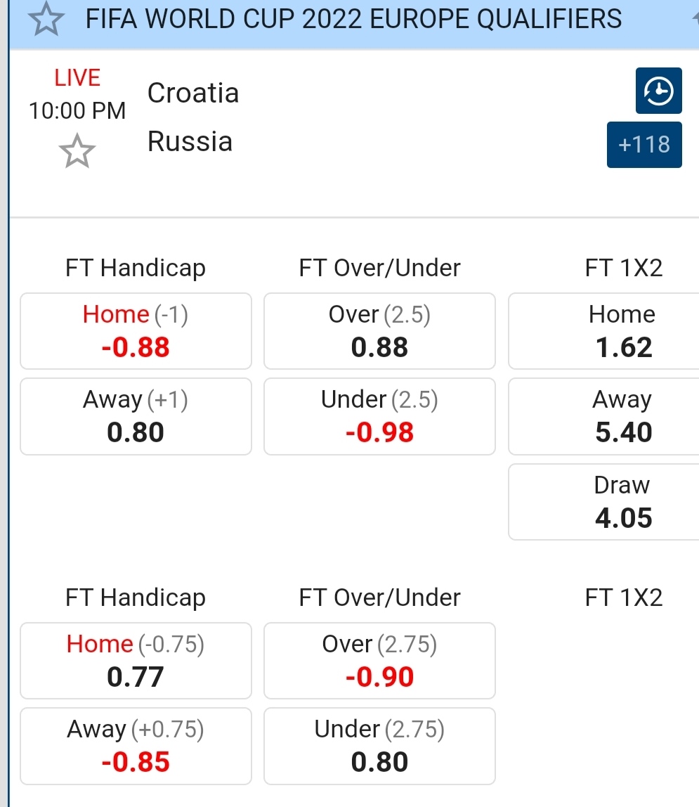Click the FIFA World Cup 2022 Europe Qualifiers title
This screenshot has width=699, height=807.
[x=353, y=18]
